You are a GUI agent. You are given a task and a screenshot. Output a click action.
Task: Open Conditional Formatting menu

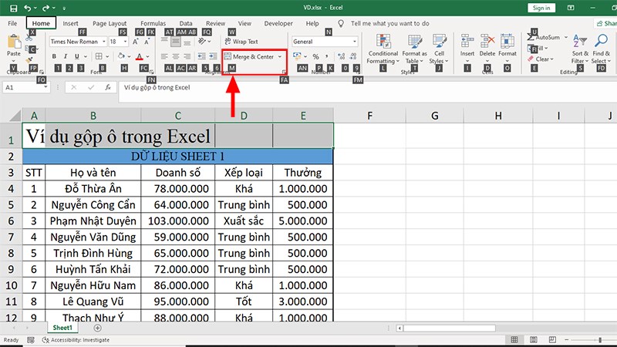pos(383,49)
